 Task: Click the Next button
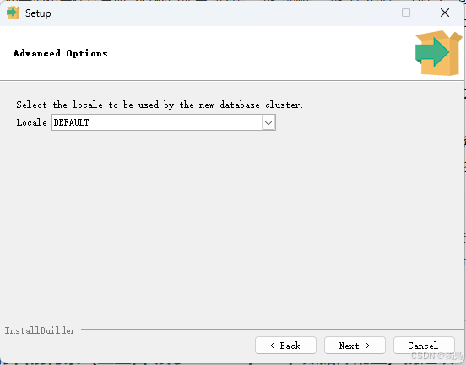click(x=355, y=346)
